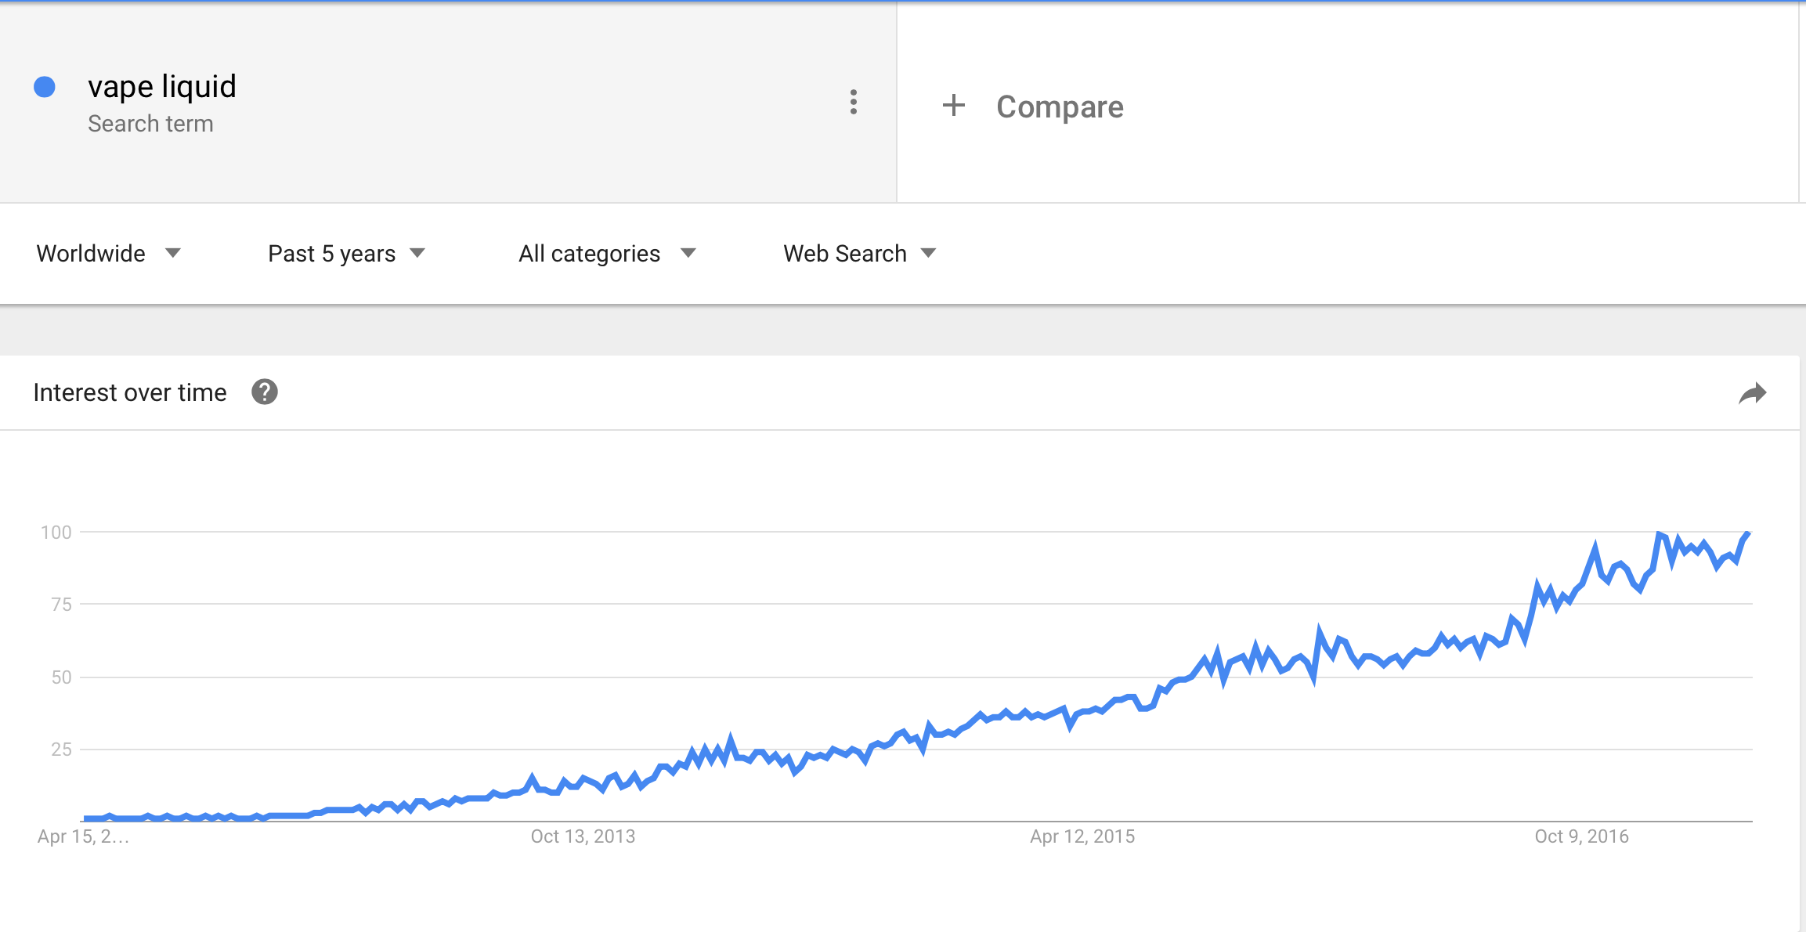This screenshot has height=932, width=1806.
Task: Click the vape liquid search term text
Action: point(162,86)
